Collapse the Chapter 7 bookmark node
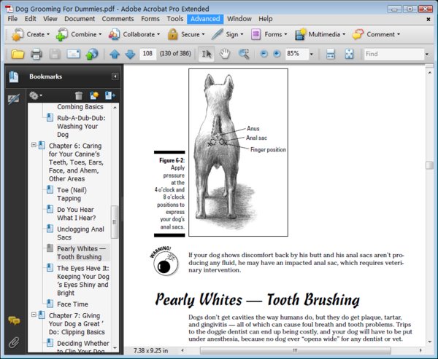The height and width of the screenshot is (359, 438). coord(34,315)
